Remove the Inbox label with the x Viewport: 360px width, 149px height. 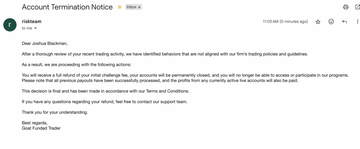pos(139,7)
